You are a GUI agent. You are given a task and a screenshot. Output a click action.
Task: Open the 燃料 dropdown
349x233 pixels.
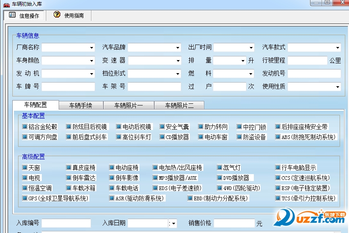point(251,74)
